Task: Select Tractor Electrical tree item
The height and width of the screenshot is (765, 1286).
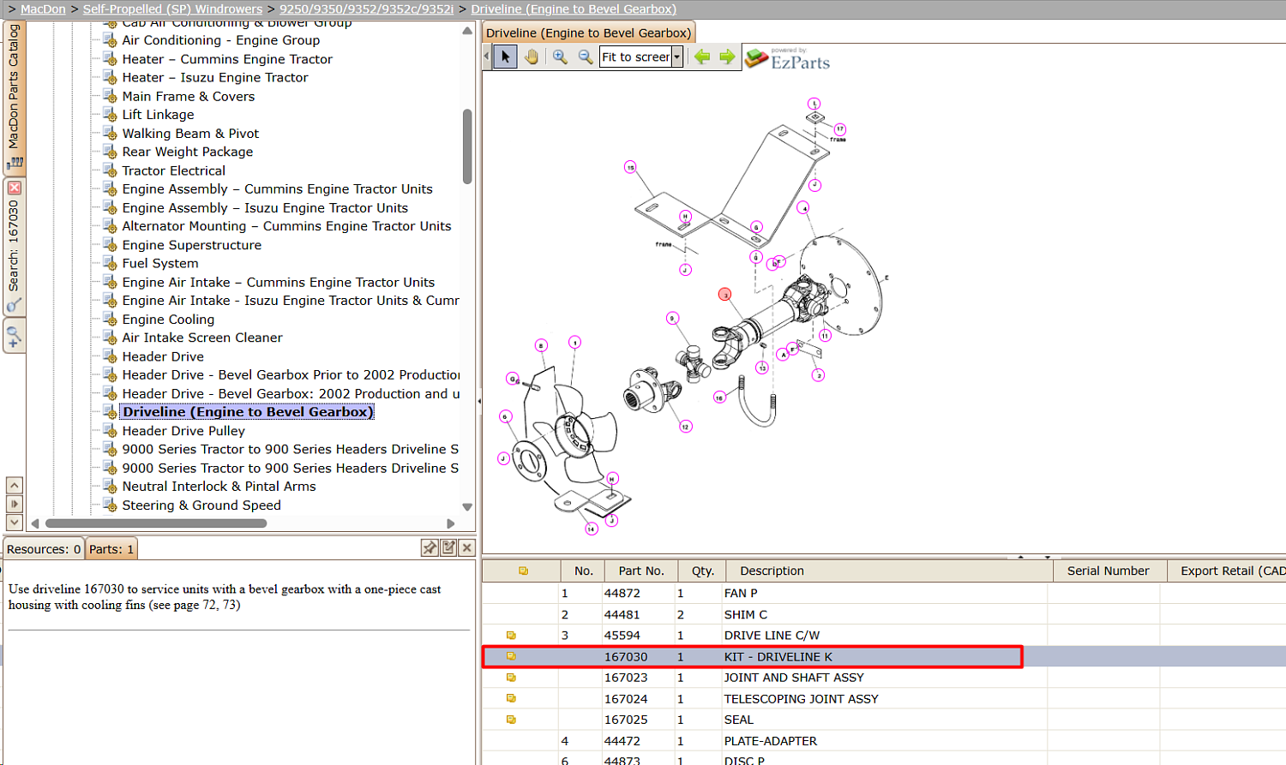Action: (174, 170)
